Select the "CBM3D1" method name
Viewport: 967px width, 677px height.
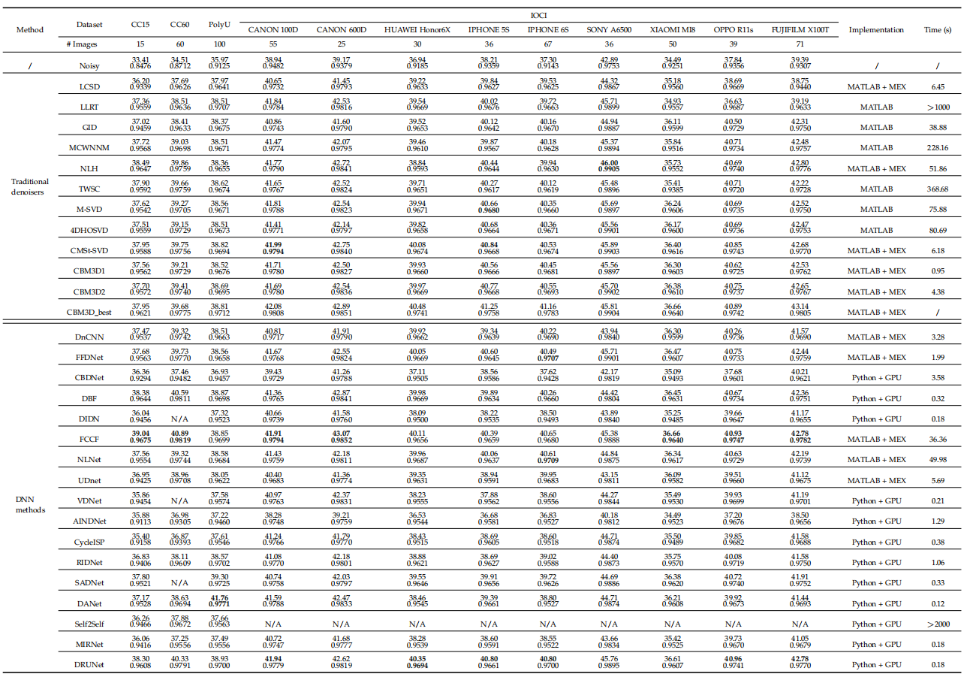click(x=89, y=270)
